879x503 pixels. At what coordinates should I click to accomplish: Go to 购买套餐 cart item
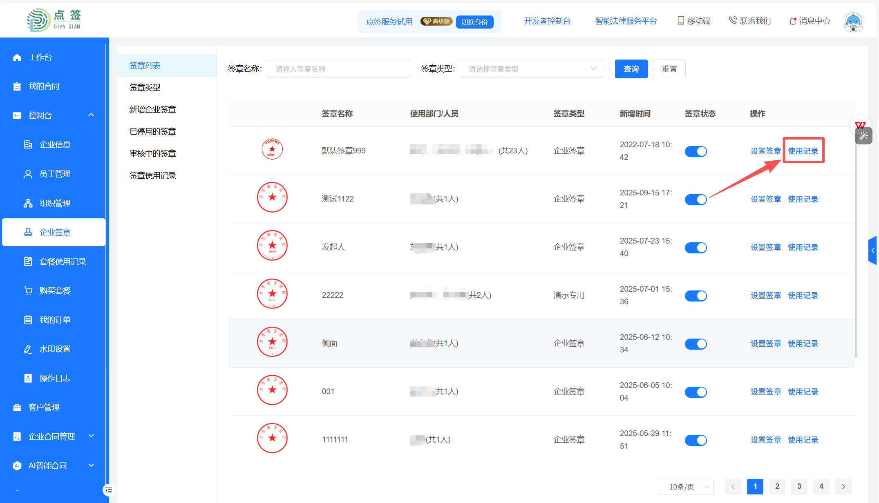[55, 290]
